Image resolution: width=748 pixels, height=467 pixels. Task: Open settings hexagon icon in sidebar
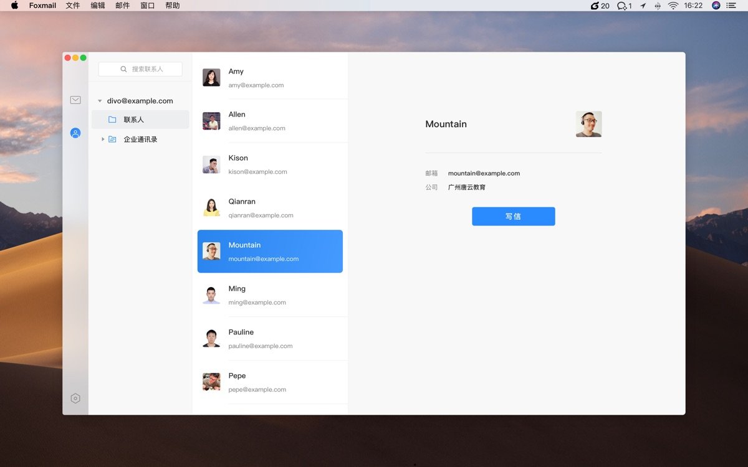click(75, 399)
